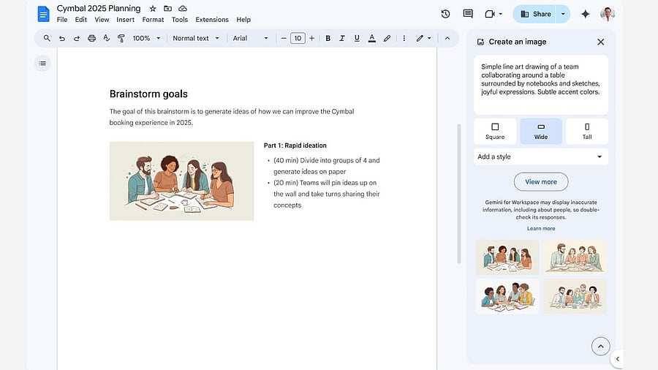The width and height of the screenshot is (658, 370).
Task: Pick the text color button
Action: 371,38
